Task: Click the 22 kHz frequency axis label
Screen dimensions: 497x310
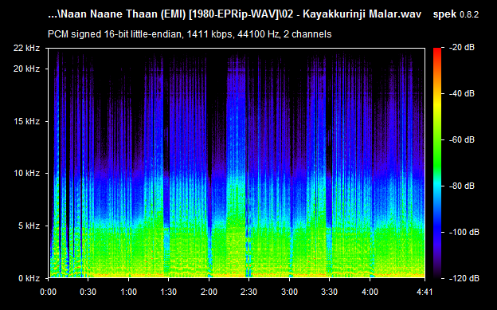Action: coord(26,48)
